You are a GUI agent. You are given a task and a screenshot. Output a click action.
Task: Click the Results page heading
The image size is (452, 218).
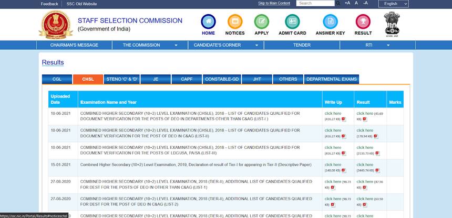click(x=53, y=62)
